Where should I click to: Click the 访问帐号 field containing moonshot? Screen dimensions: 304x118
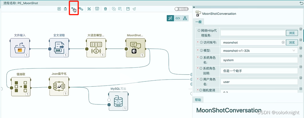(x=253, y=42)
